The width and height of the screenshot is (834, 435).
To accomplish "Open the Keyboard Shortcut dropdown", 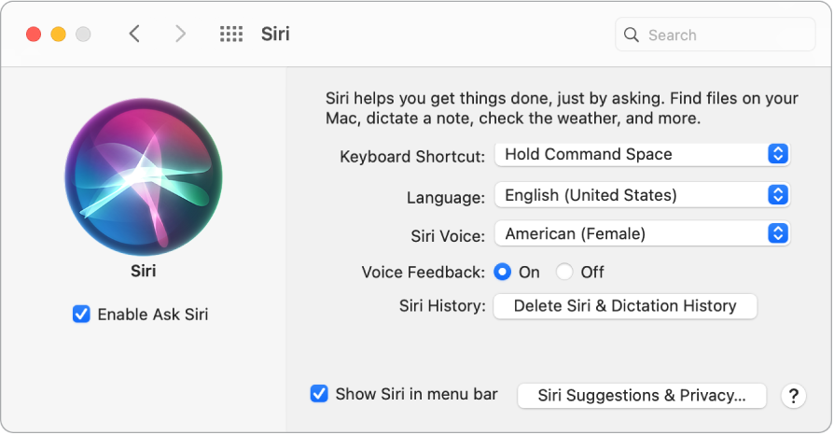I will click(642, 154).
